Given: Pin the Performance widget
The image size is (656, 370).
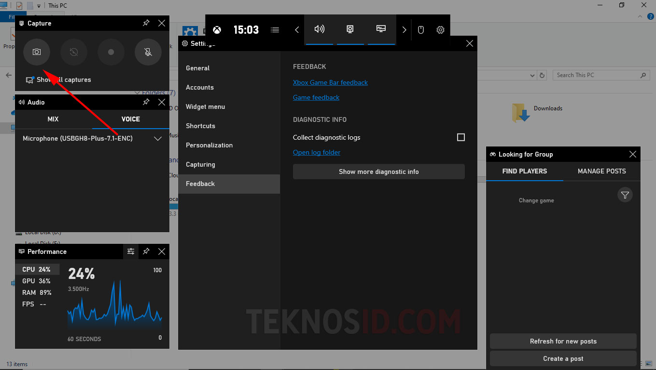Looking at the screenshot, I should pos(146,251).
